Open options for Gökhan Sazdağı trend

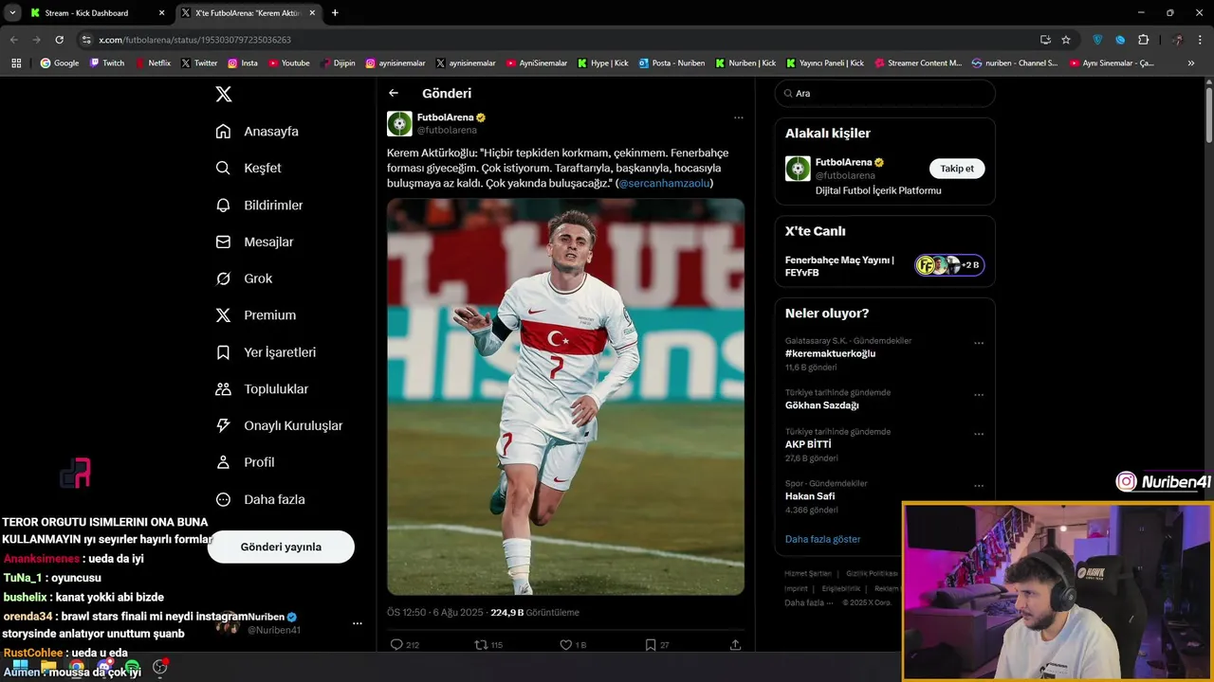(979, 395)
